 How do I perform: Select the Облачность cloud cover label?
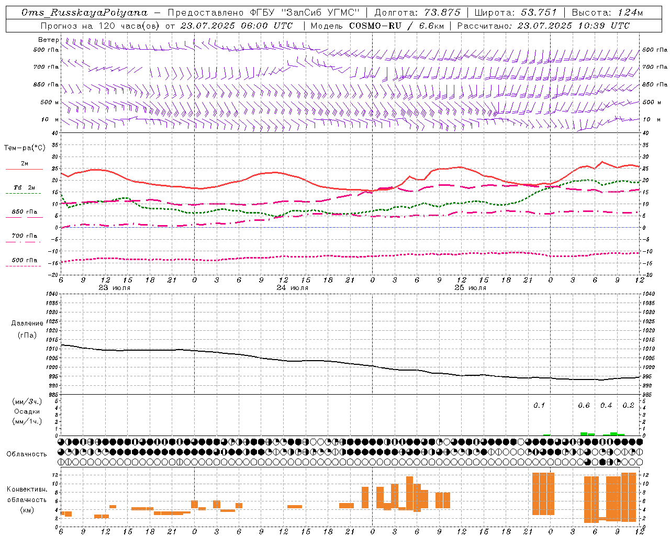[27, 454]
